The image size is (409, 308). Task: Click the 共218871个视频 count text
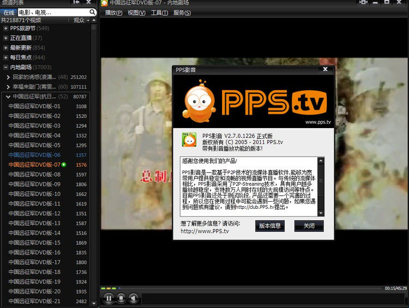click(x=21, y=20)
